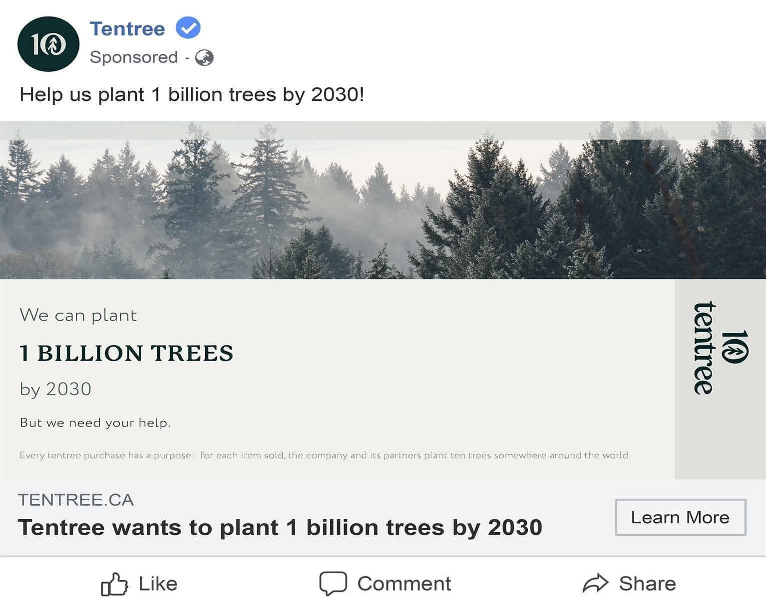Click the fine print about every tentree purchase

(325, 455)
